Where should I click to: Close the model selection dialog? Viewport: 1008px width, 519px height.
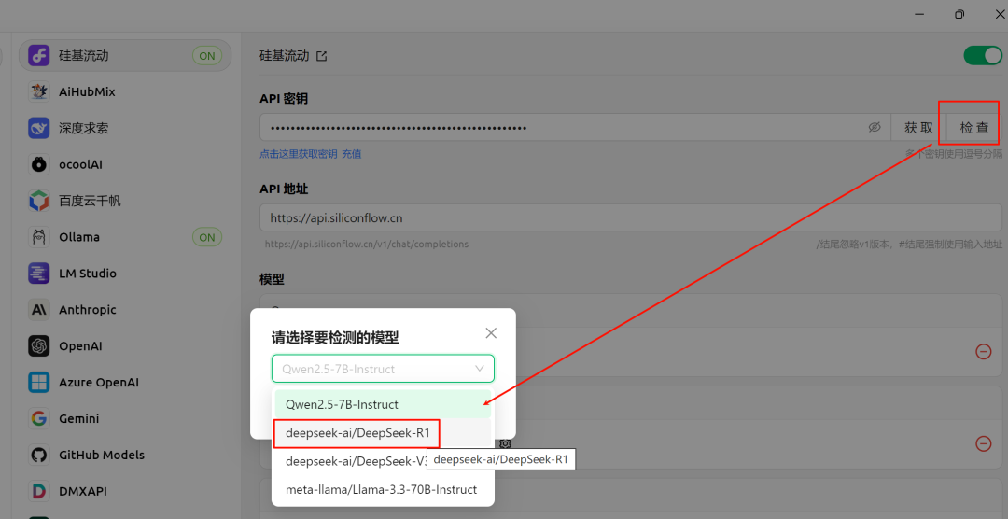click(x=491, y=333)
